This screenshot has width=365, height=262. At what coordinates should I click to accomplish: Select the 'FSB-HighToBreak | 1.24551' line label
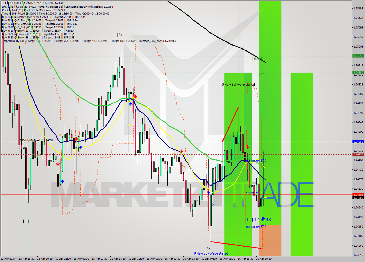(x=36, y=140)
